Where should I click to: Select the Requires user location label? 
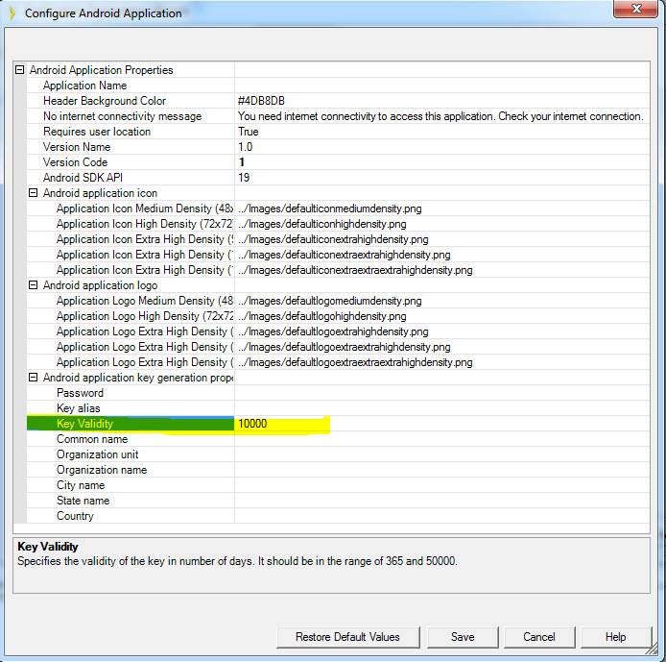coord(96,132)
